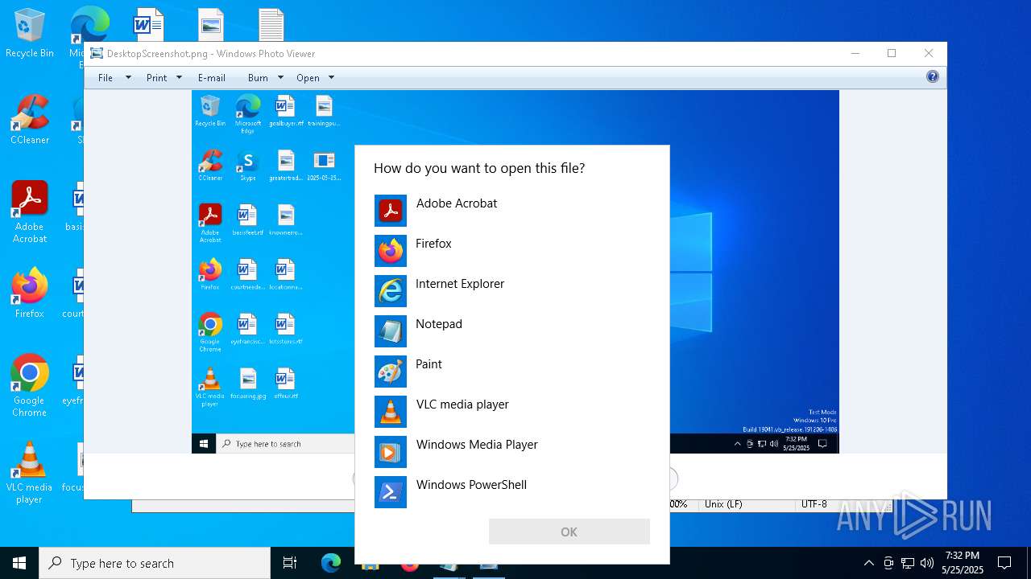Open the Recycle Bin desktop icon

pyautogui.click(x=30, y=33)
